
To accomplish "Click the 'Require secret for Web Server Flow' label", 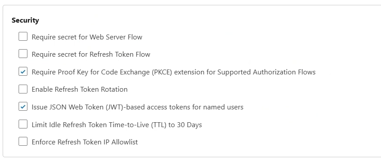I will 87,37.
